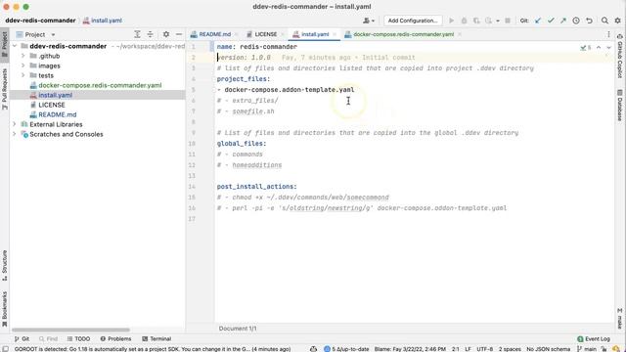Expand Scratches and Consoles node
The width and height of the screenshot is (626, 352).
click(15, 134)
